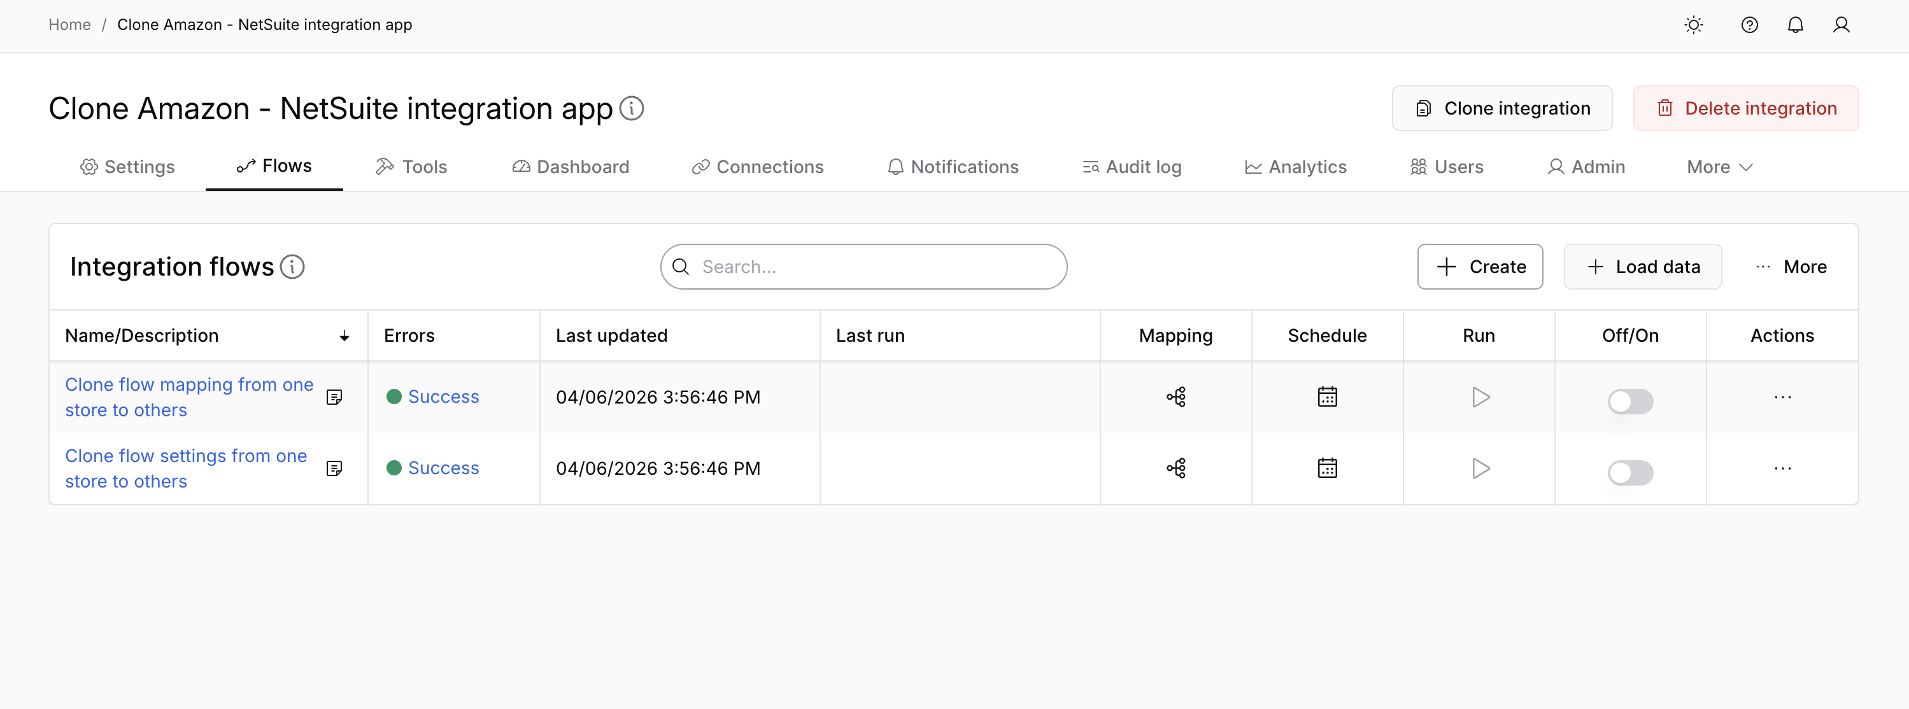Open 'Clone flow settings from one store to others' link

coord(185,468)
